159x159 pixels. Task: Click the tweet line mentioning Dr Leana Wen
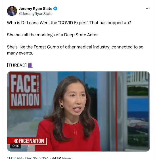click(x=69, y=23)
